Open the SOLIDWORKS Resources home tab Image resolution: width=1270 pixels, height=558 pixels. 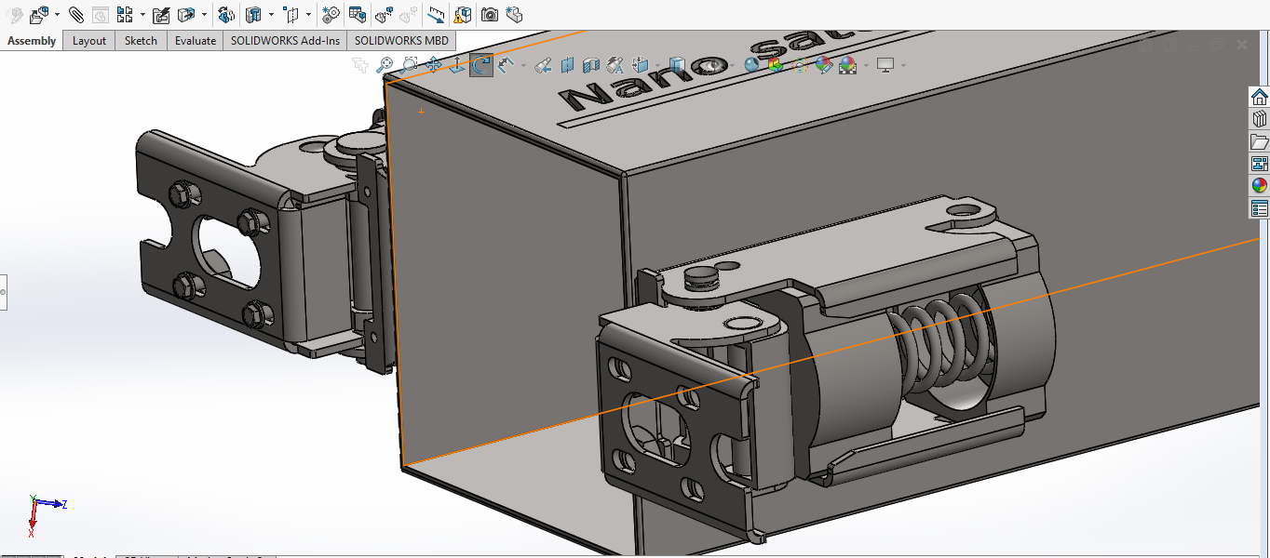click(x=1260, y=97)
